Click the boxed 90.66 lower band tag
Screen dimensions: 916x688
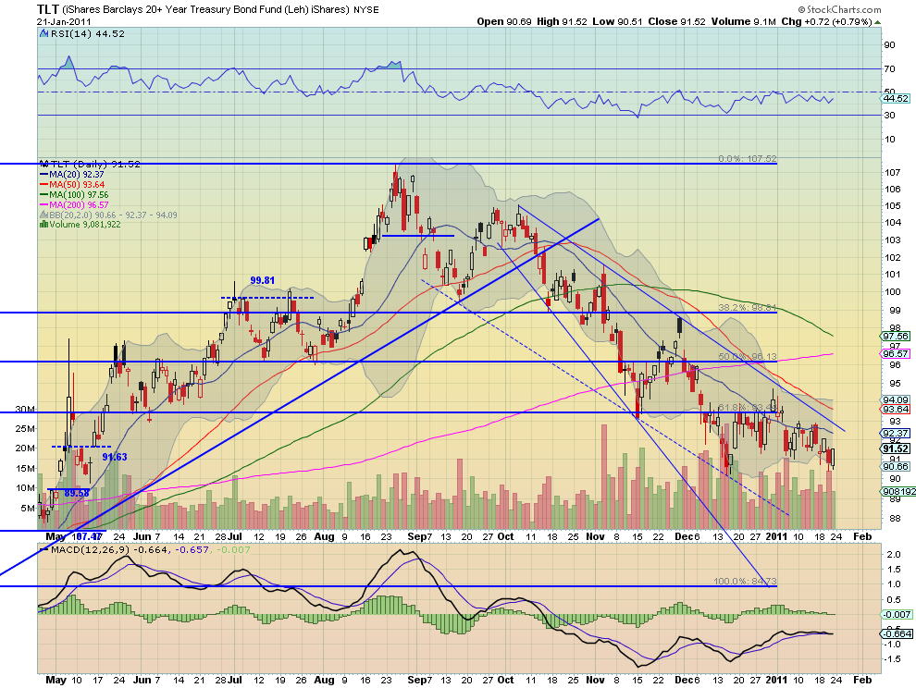pos(897,467)
